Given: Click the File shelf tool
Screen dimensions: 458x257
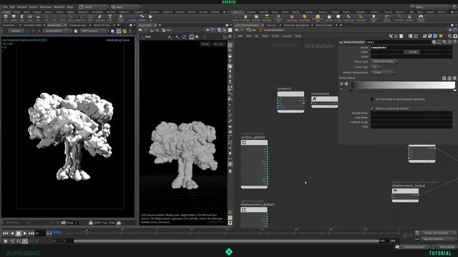Looking at the screenshot, I should 151,18.
